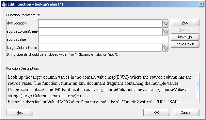Place cursor in targetColumnName field
The image size is (206, 120).
[100, 48]
